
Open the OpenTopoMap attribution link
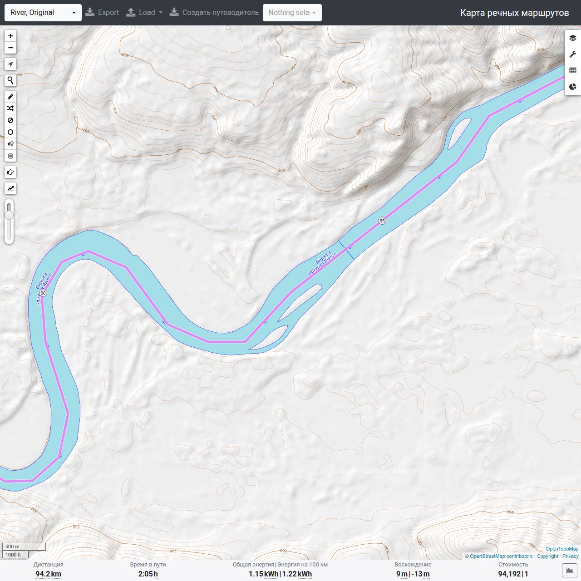pyautogui.click(x=562, y=549)
